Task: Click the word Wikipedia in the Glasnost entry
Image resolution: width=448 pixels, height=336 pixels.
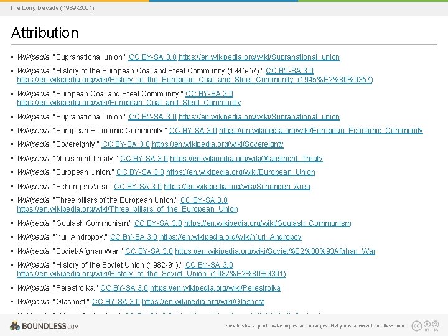Action: [x=34, y=302]
